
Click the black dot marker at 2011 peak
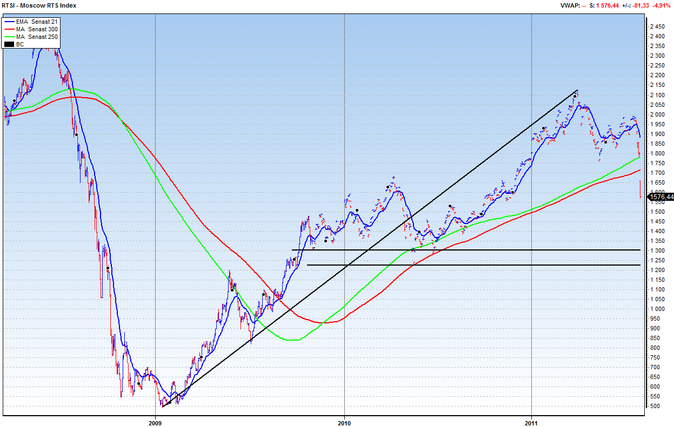(x=575, y=96)
